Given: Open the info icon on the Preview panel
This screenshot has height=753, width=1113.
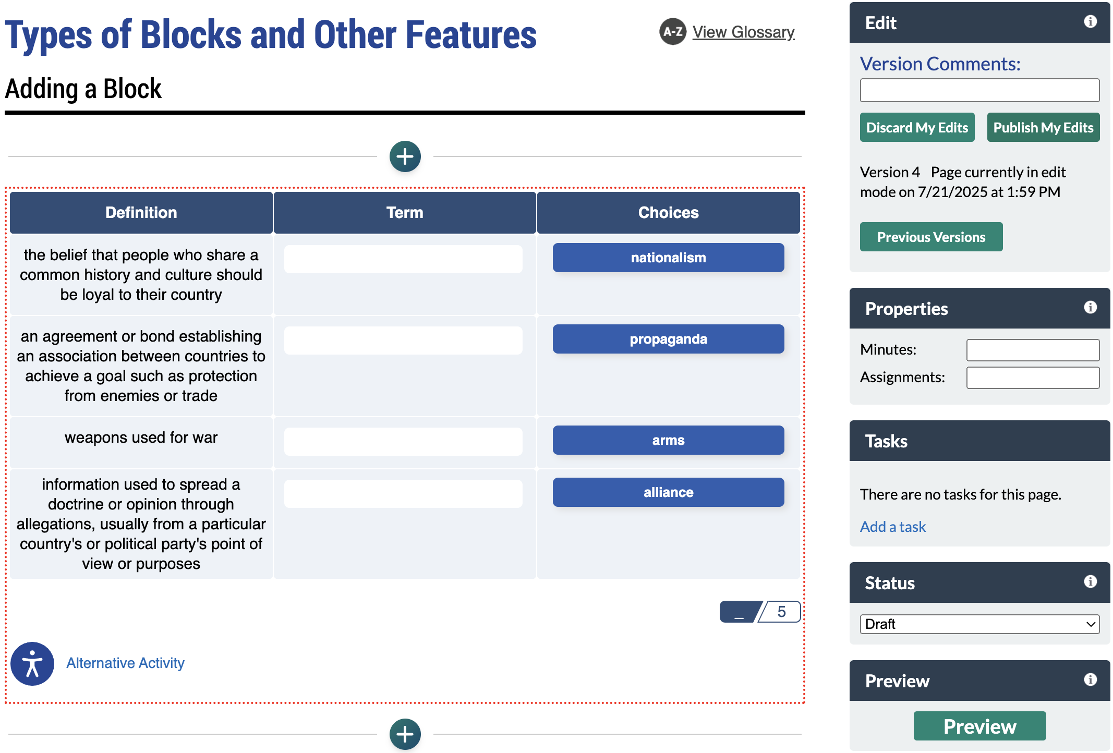Looking at the screenshot, I should [x=1091, y=680].
